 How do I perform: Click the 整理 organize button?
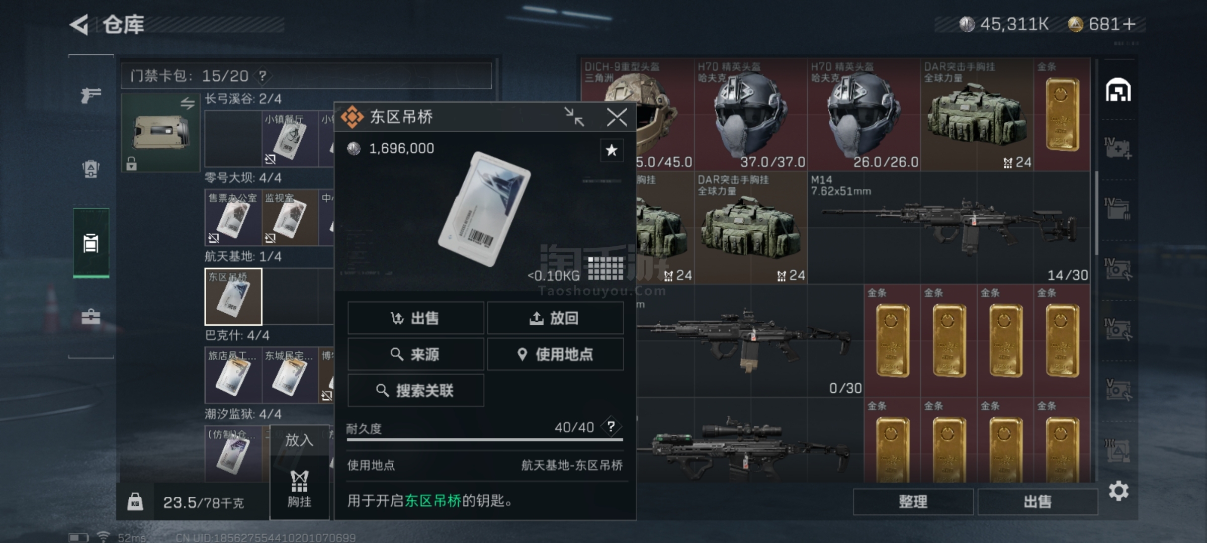913,501
